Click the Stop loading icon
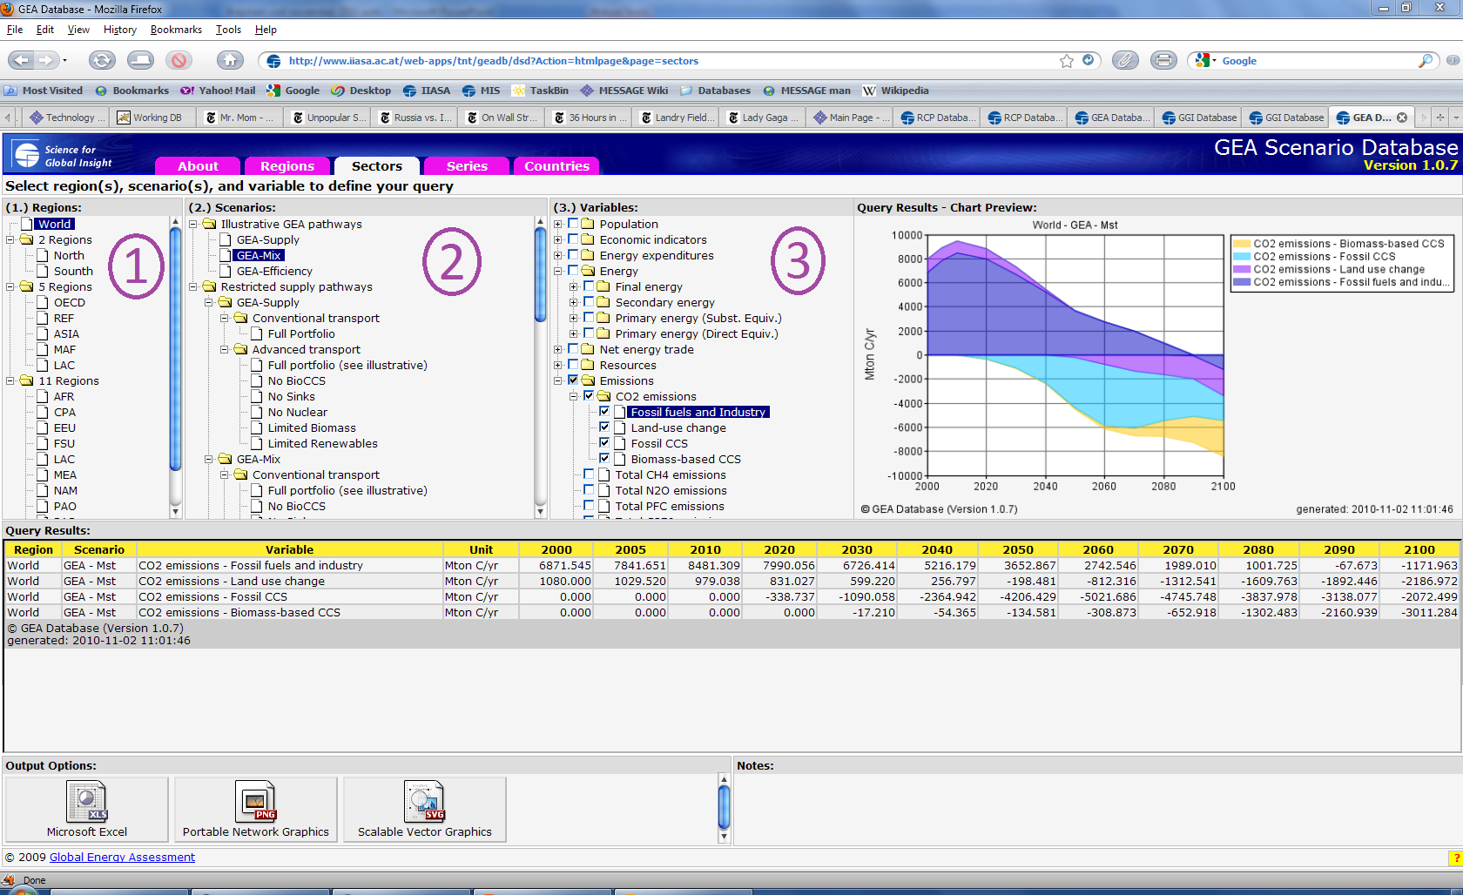1463x895 pixels. tap(179, 60)
